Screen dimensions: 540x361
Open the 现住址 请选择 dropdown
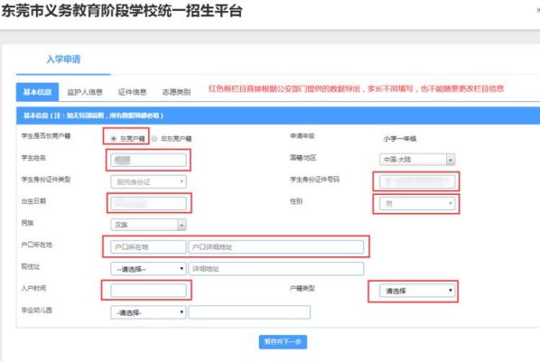point(148,269)
